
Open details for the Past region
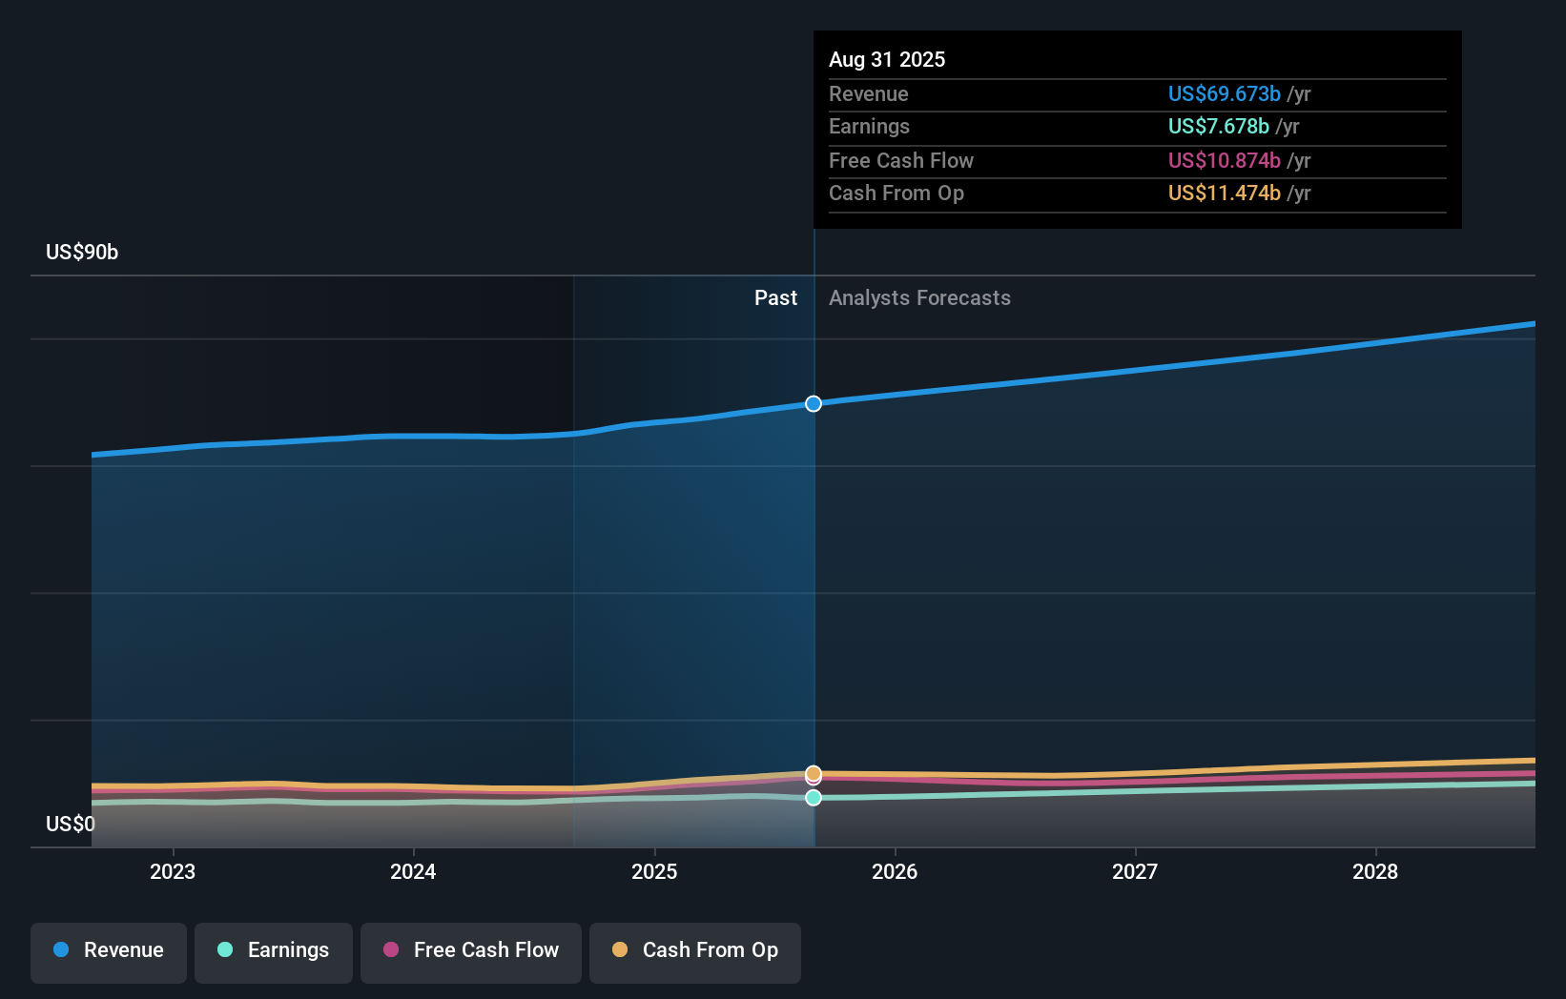[775, 297]
